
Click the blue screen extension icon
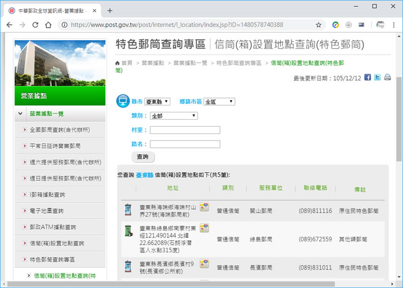coord(362,25)
